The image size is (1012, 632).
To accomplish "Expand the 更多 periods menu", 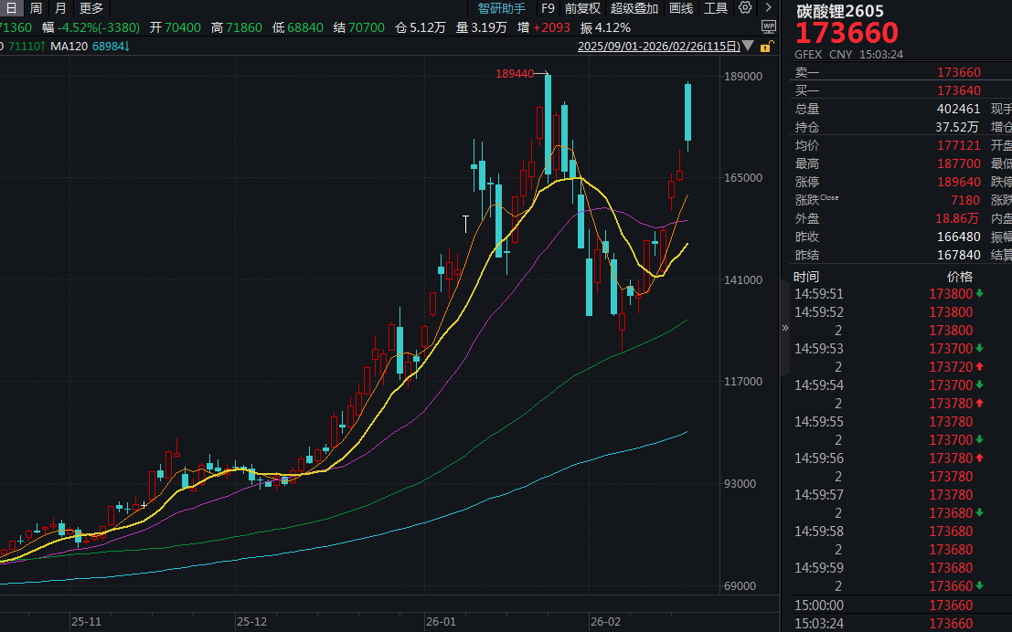I will pos(91,8).
